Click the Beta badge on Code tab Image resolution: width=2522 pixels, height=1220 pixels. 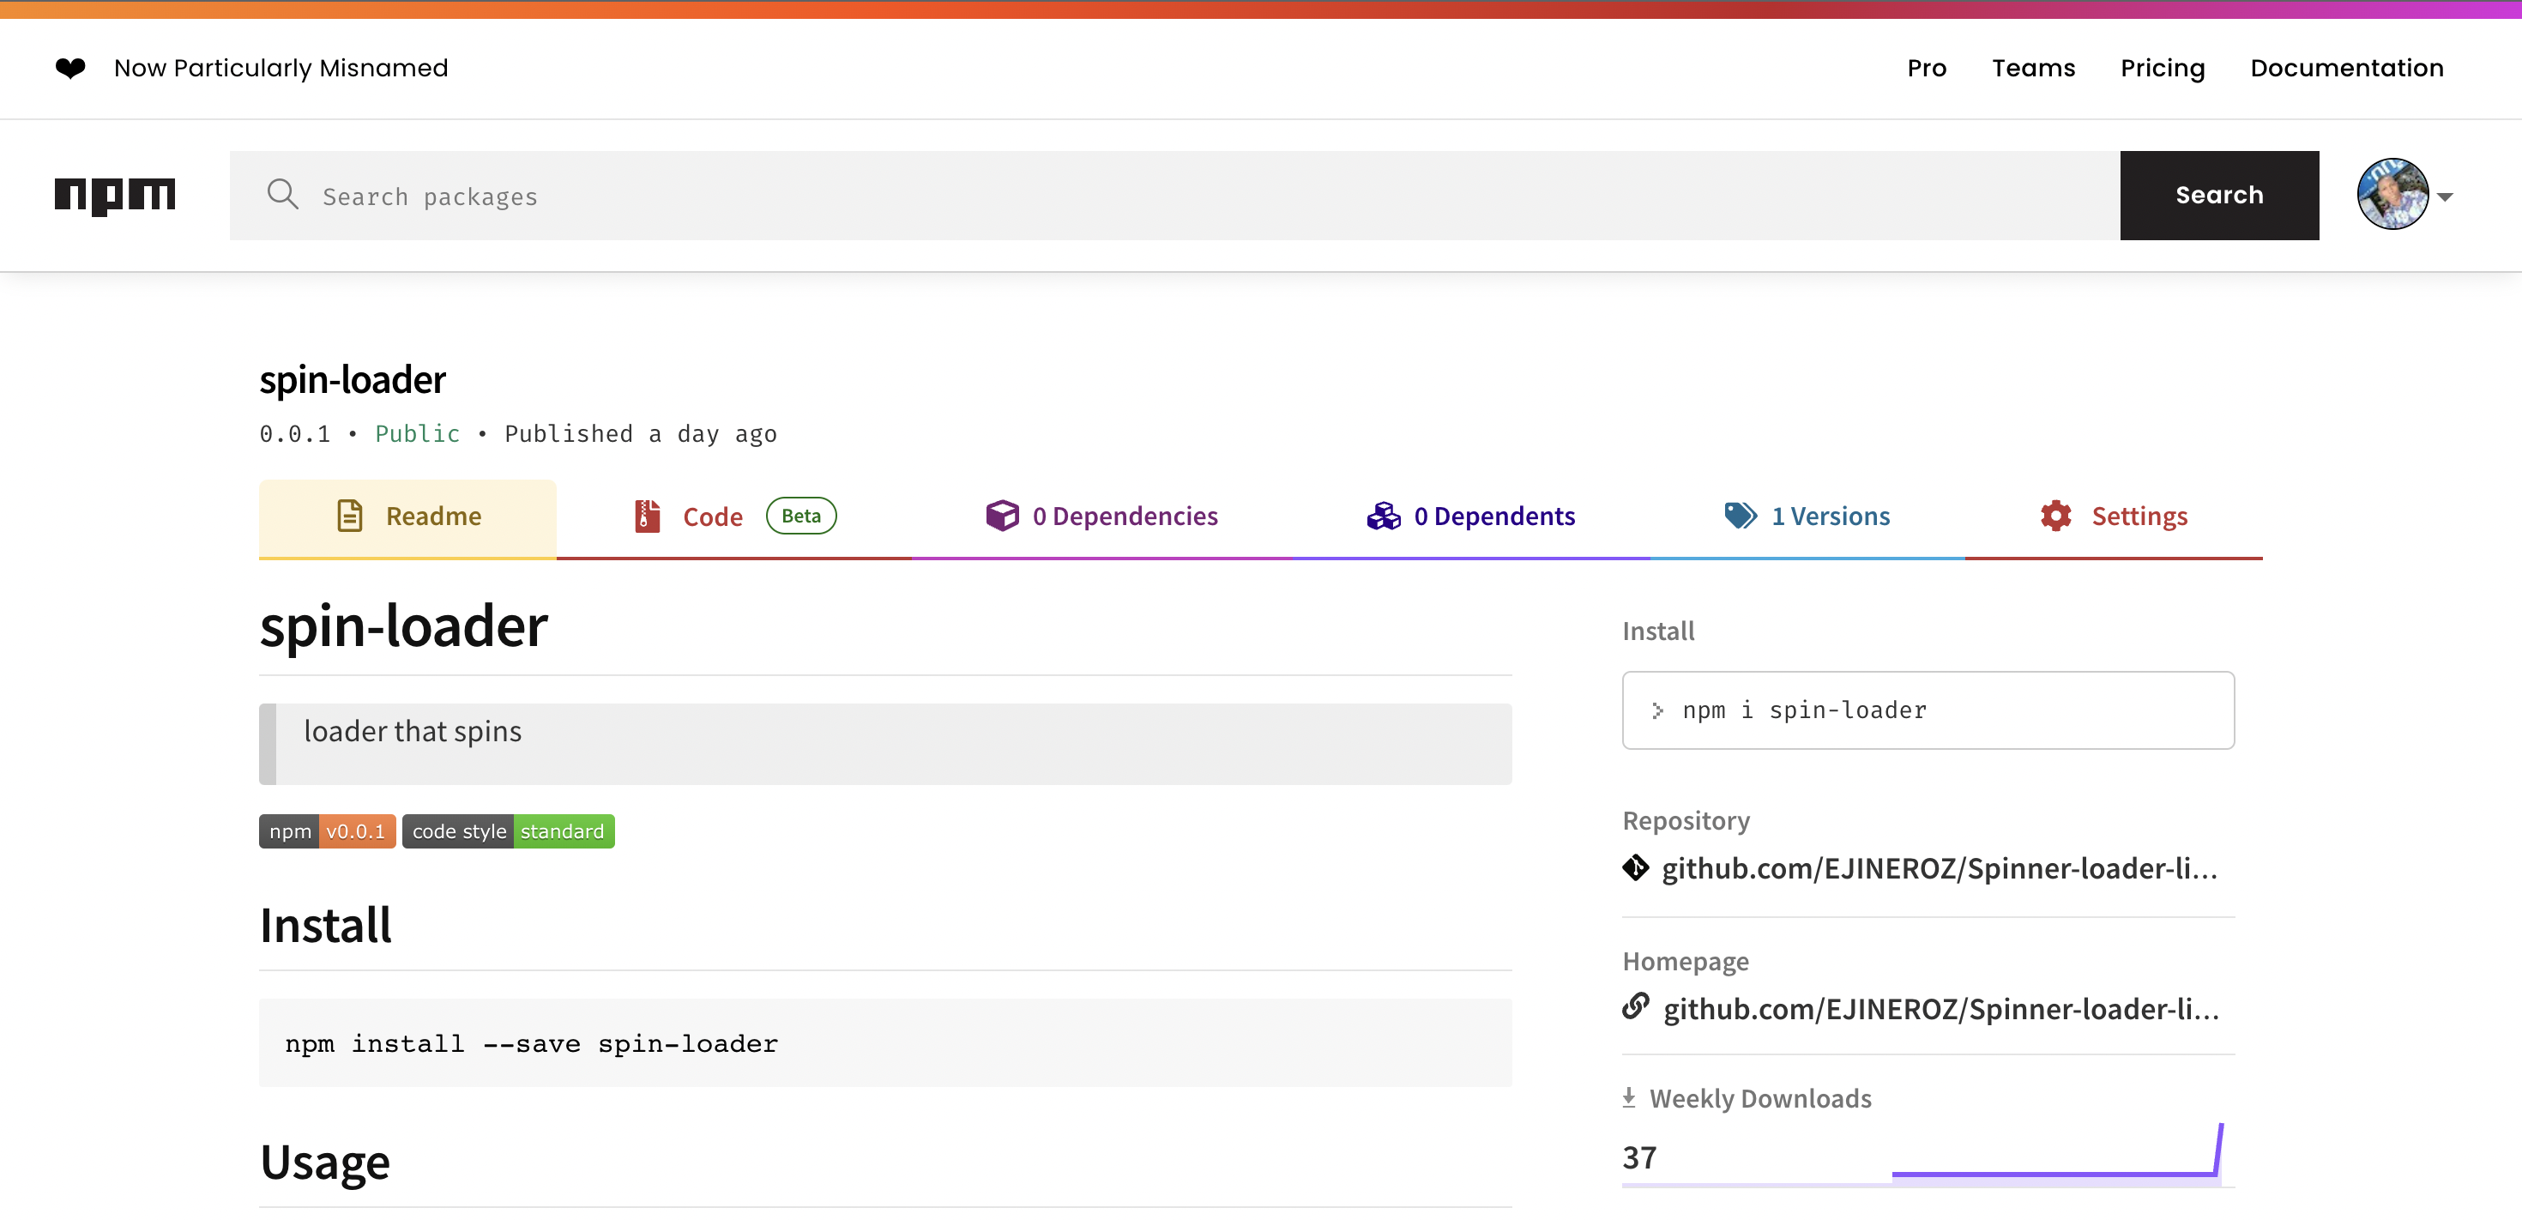(x=799, y=516)
